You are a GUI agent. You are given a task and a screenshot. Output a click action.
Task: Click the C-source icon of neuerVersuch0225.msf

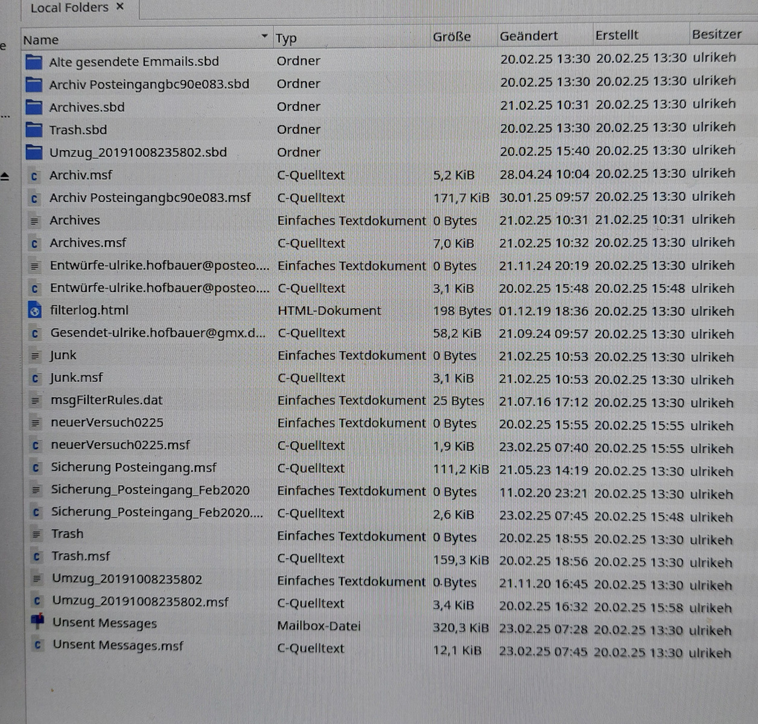coord(36,445)
